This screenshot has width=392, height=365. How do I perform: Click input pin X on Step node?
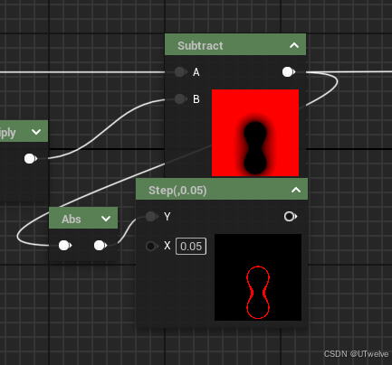(x=152, y=246)
